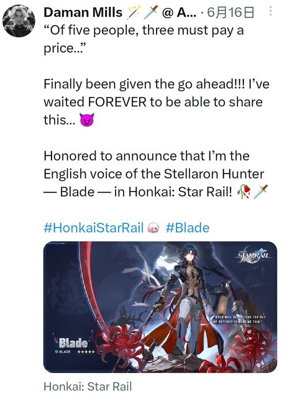Click the wilted rose emoji

244,192
